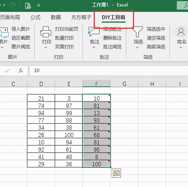Click the redo arrow in title bar

tap(13, 5)
